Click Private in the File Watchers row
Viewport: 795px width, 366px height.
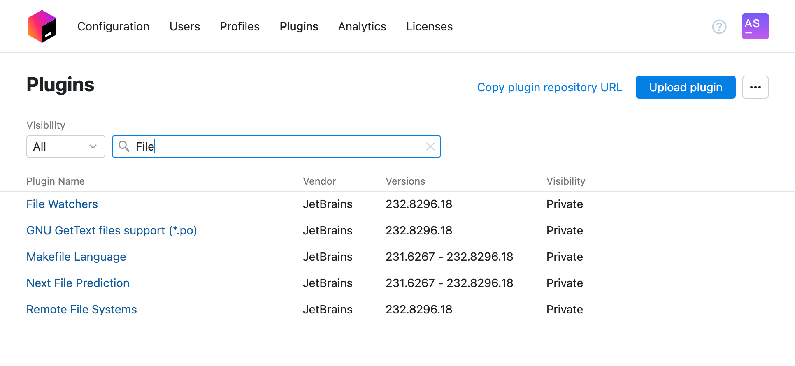(565, 204)
